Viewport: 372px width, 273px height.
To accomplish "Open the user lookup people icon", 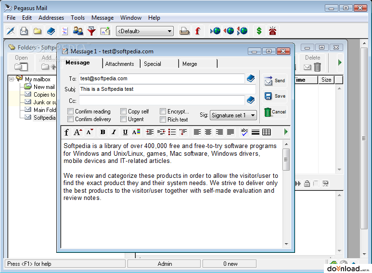I will 78,31.
